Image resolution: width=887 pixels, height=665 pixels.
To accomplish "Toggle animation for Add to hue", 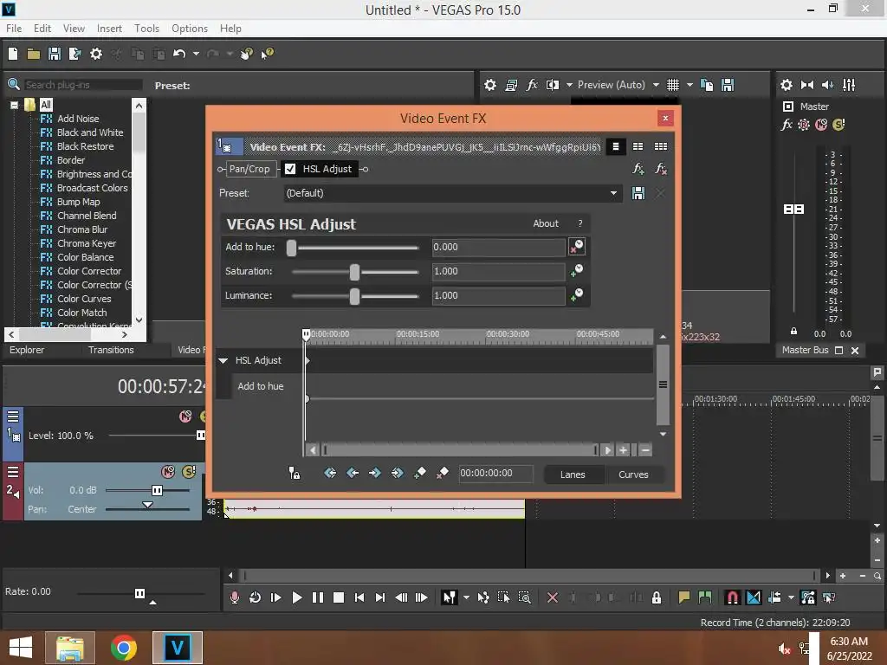I will coord(576,247).
